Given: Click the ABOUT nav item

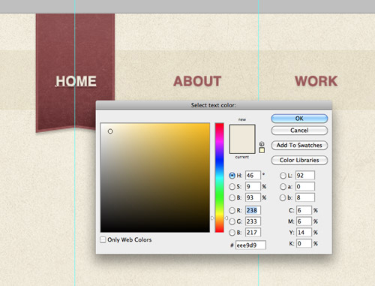Looking at the screenshot, I should pos(197,81).
